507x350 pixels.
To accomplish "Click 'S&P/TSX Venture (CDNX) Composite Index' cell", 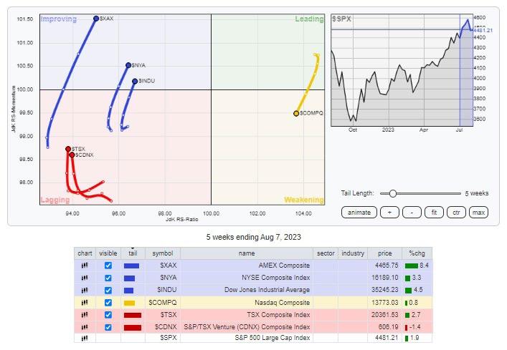I will [247, 327].
